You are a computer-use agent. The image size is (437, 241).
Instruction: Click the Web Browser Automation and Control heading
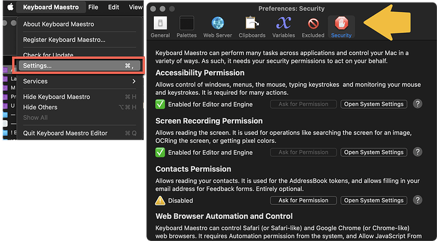click(x=224, y=216)
